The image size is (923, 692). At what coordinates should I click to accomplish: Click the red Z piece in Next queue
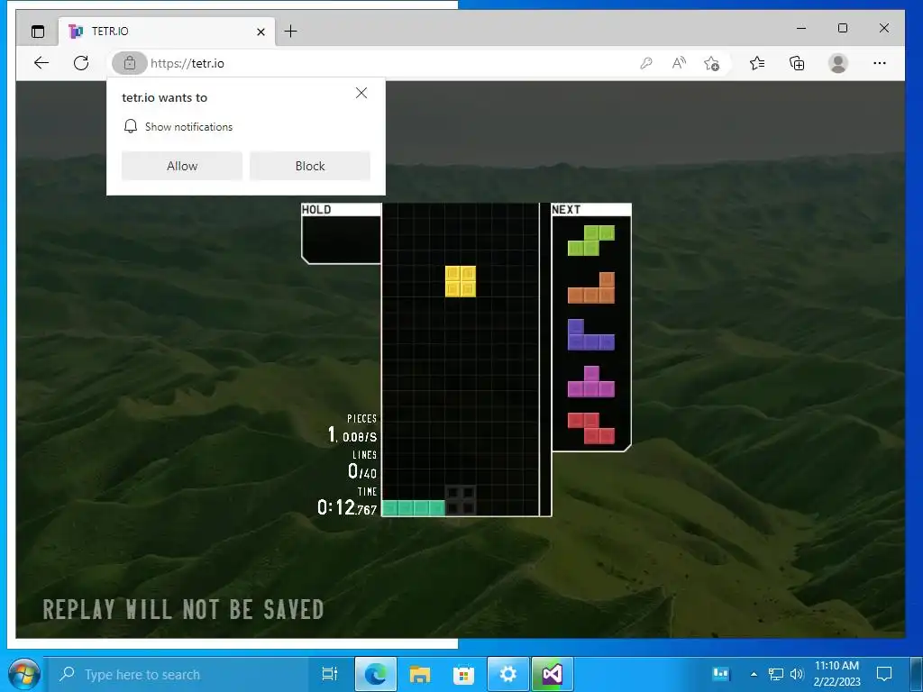pos(591,428)
